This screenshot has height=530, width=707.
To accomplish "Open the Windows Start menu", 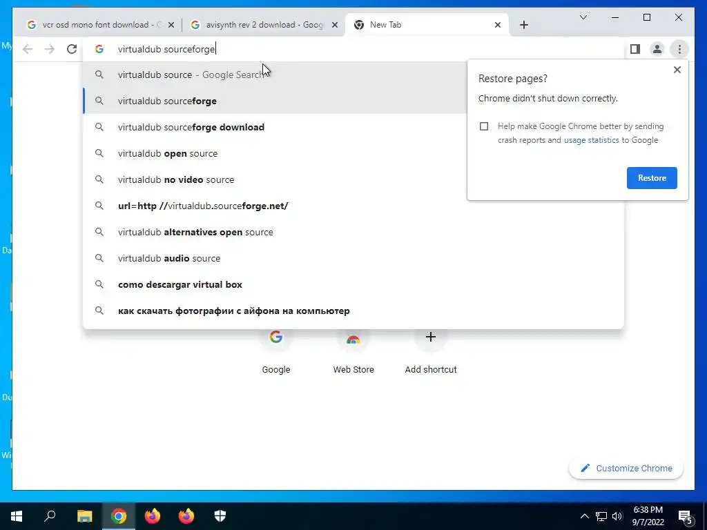I will (17, 516).
